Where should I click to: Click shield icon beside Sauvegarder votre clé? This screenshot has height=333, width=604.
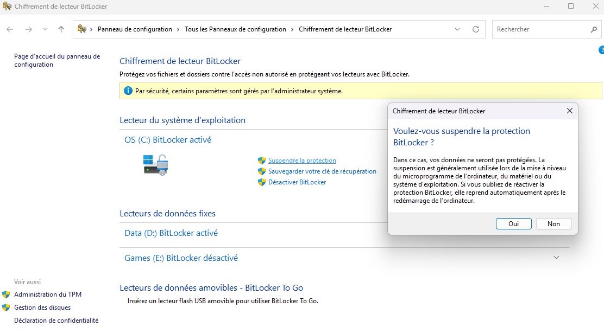[262, 171]
